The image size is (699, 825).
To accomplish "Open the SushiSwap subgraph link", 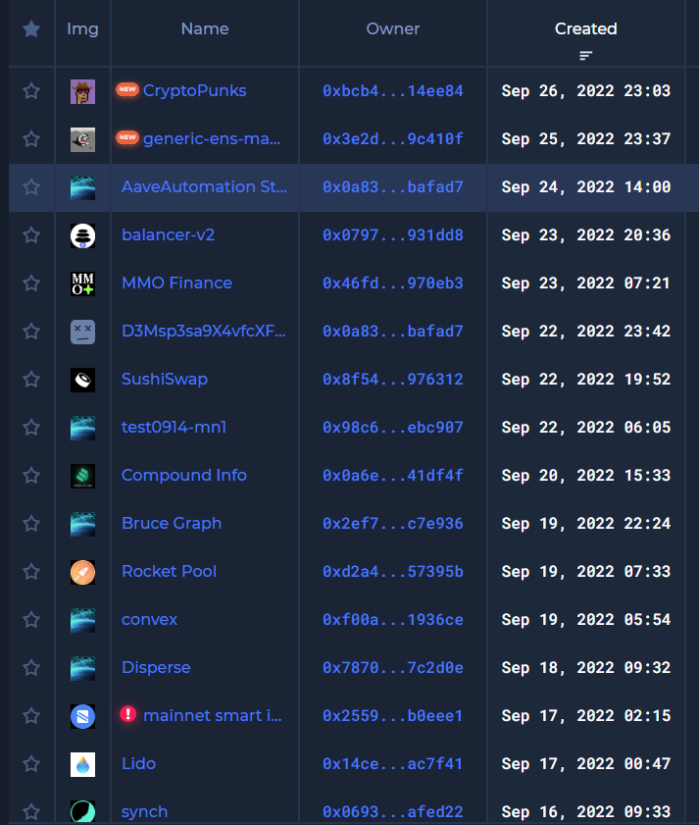I will pyautogui.click(x=165, y=380).
